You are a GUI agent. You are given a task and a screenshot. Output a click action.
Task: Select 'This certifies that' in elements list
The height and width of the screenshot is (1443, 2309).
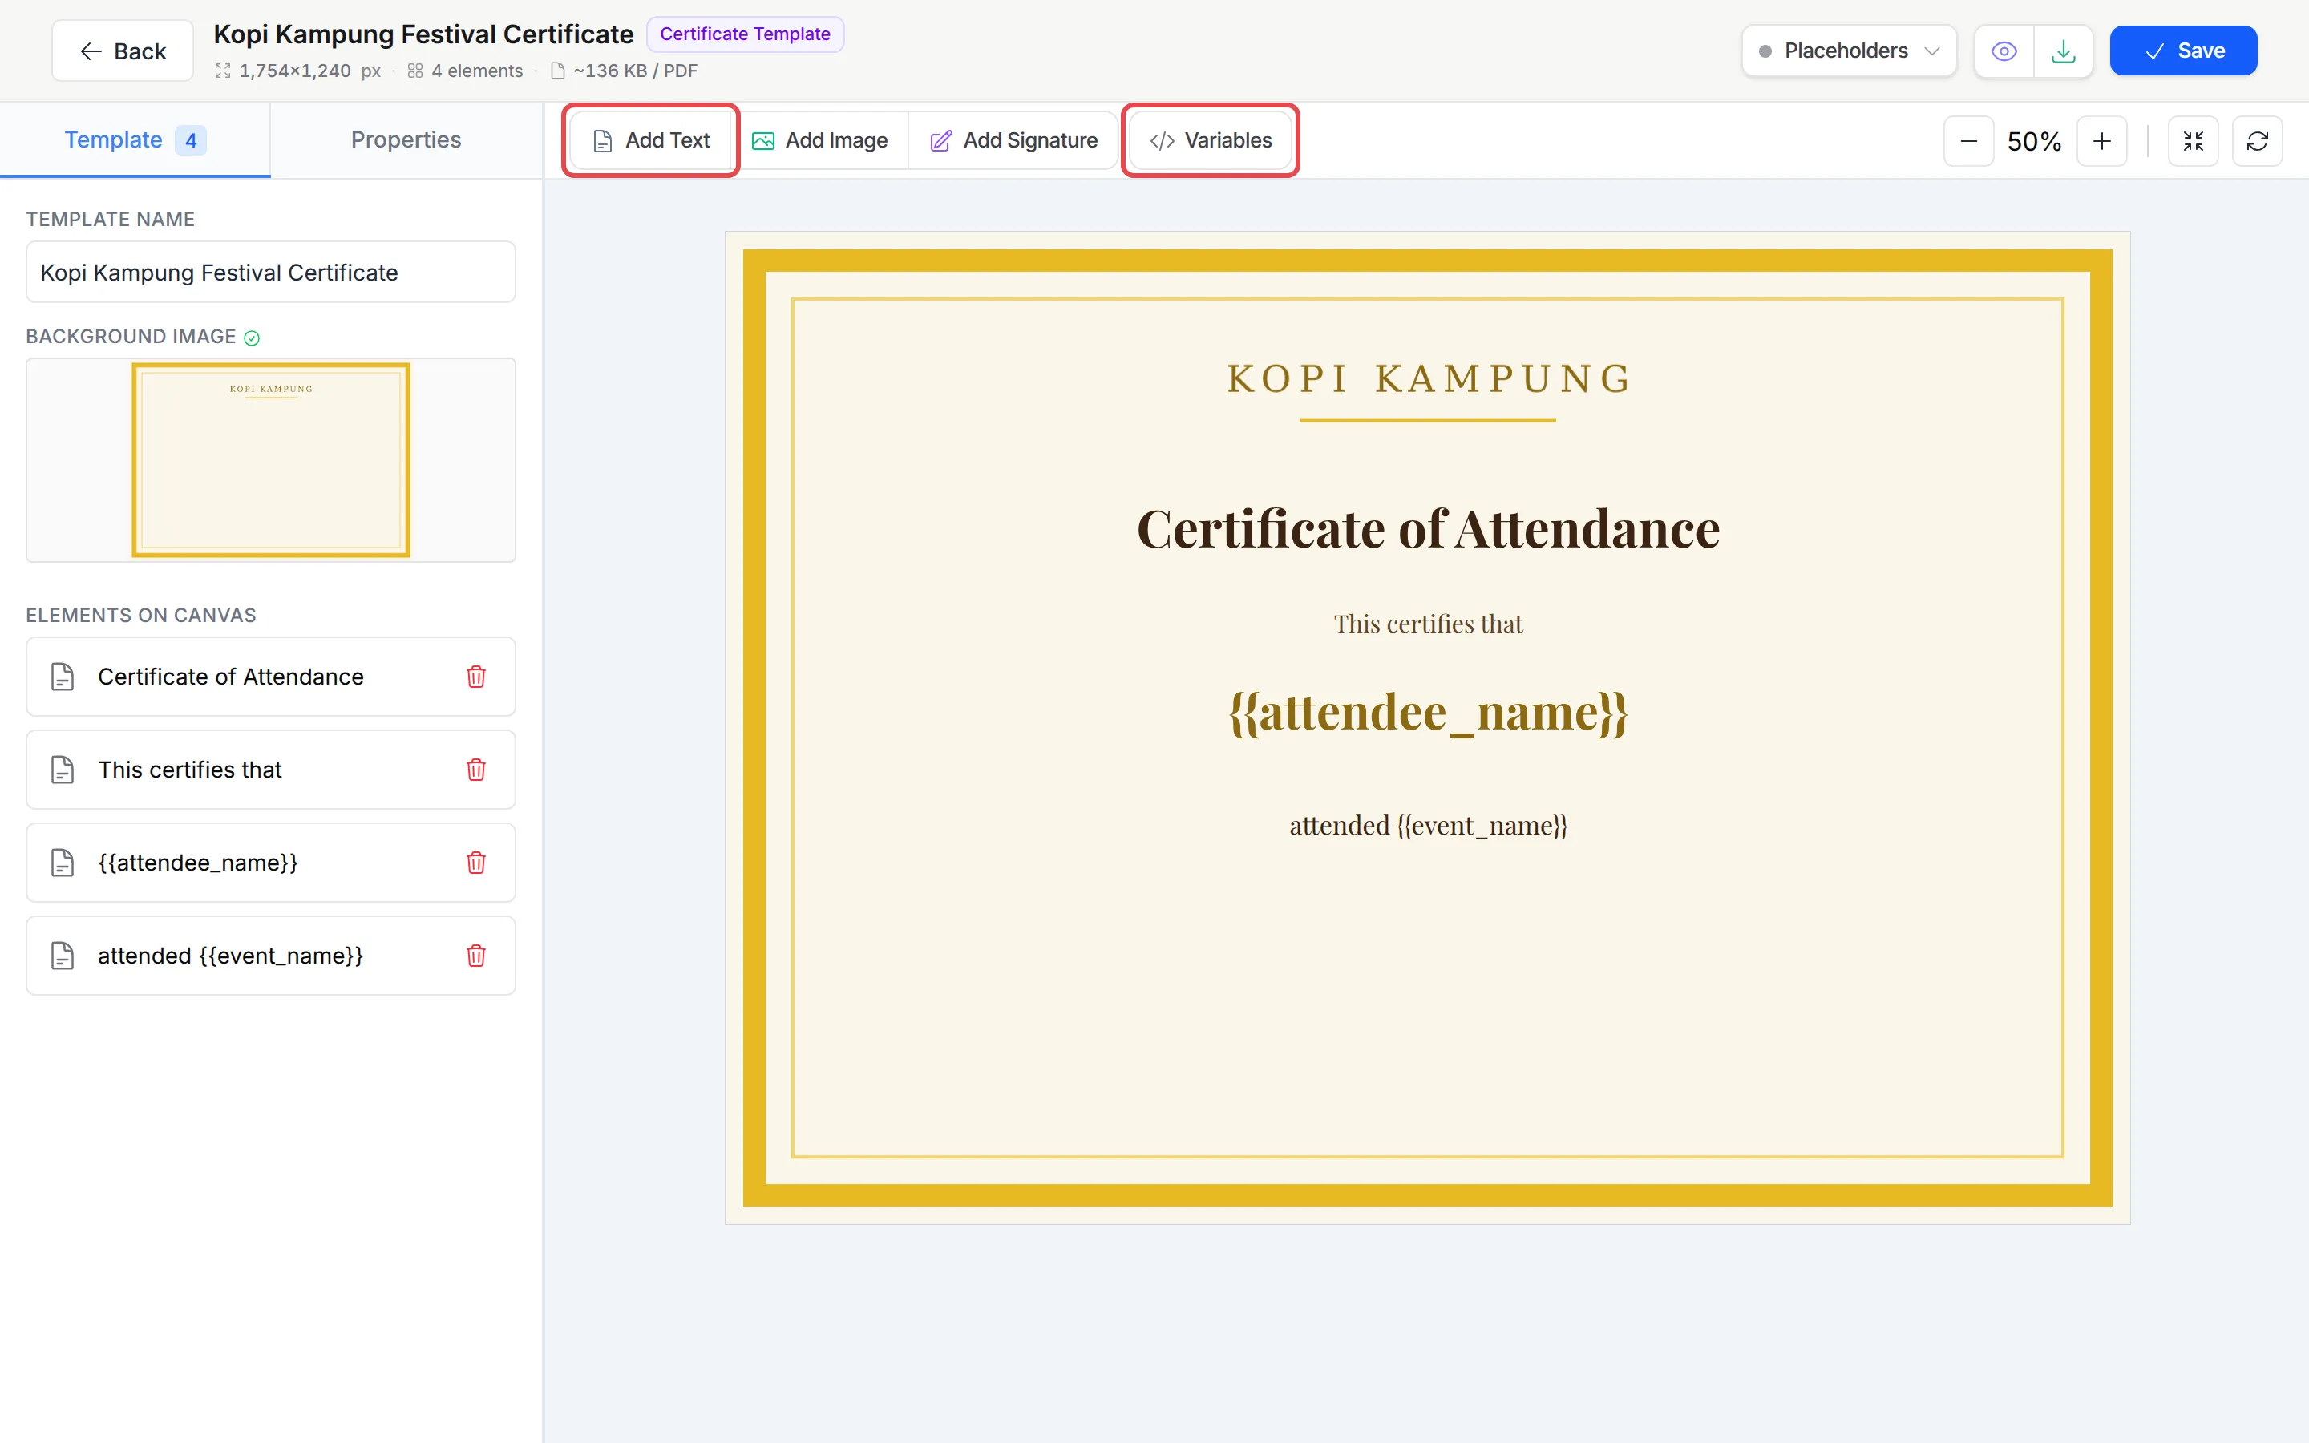tap(271, 770)
